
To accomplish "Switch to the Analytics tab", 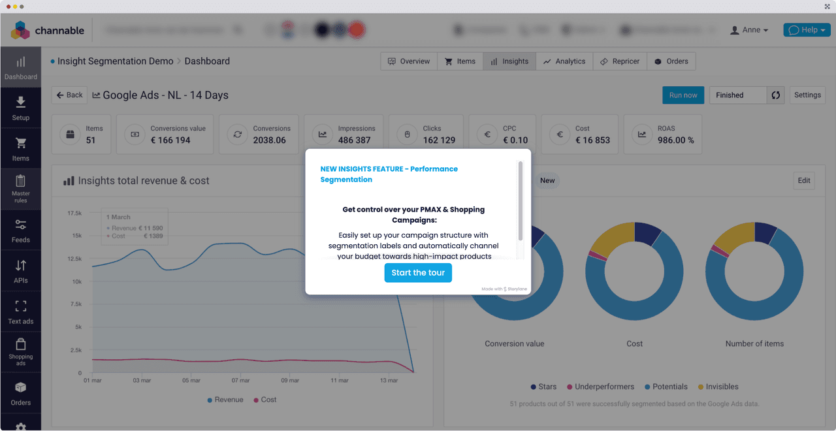I will point(564,61).
